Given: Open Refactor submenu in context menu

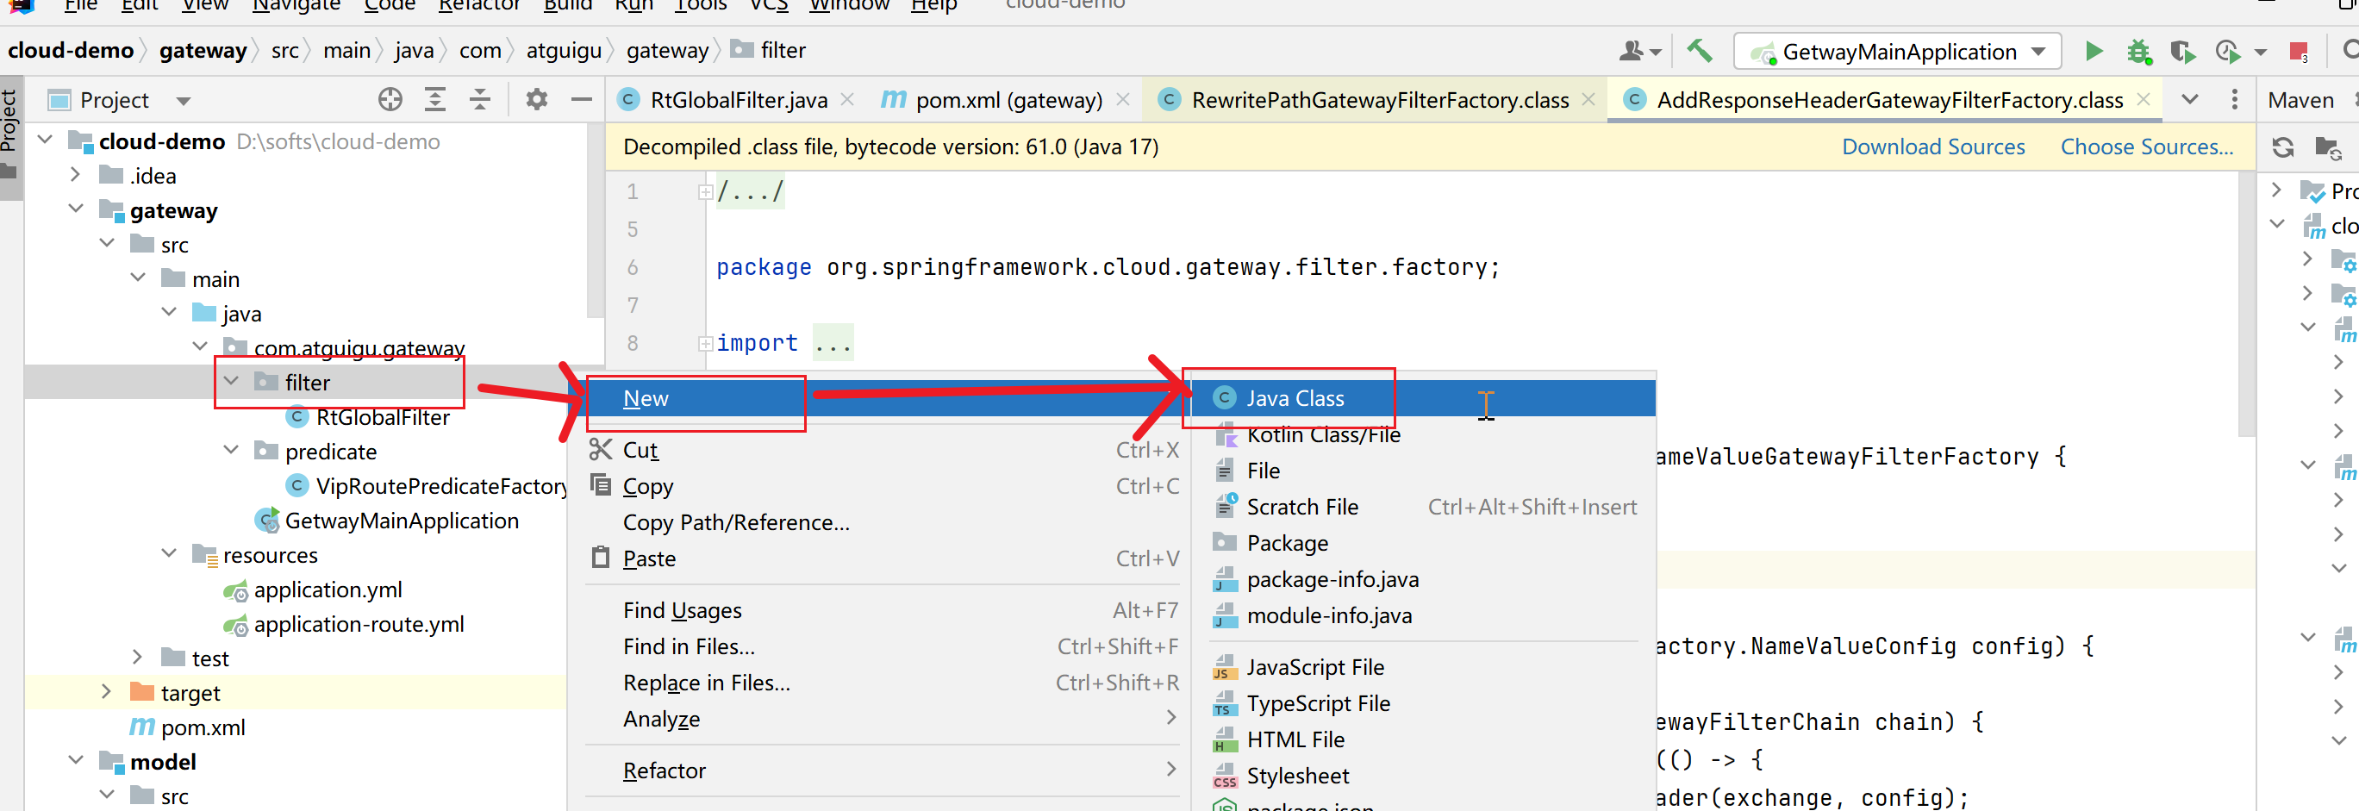Looking at the screenshot, I should click(x=883, y=770).
